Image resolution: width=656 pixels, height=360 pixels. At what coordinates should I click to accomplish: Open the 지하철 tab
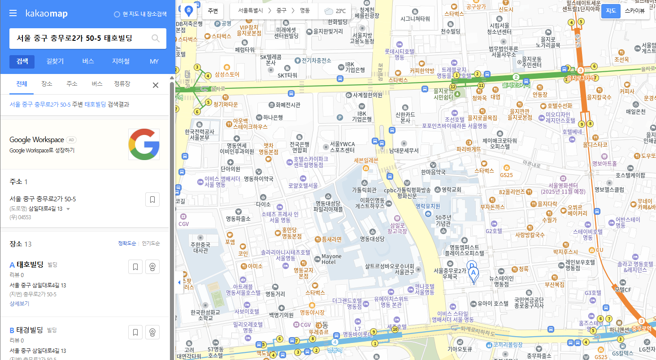[x=121, y=61]
